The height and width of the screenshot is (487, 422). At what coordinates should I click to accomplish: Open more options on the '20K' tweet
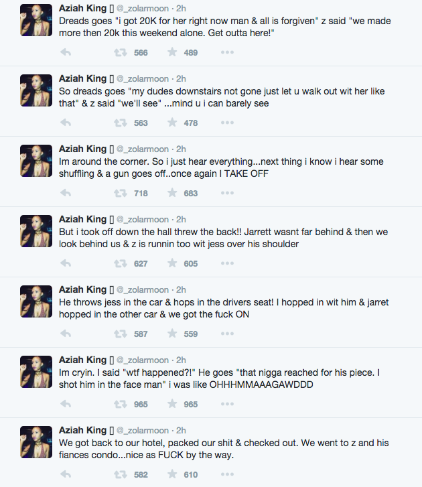coord(228,52)
